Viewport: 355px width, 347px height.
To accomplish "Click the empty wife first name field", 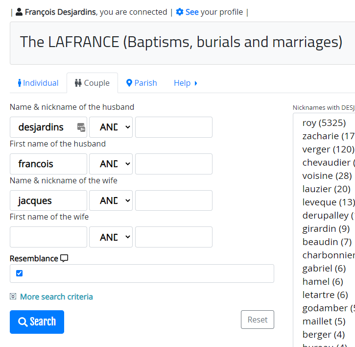I will click(x=48, y=237).
